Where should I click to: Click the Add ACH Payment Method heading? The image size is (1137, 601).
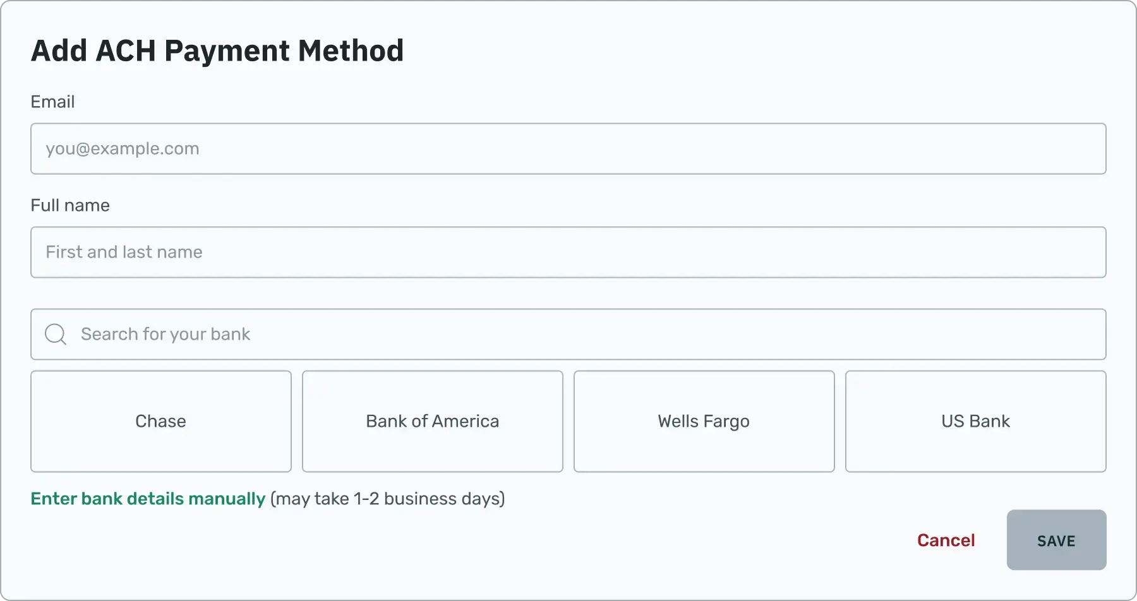(217, 51)
